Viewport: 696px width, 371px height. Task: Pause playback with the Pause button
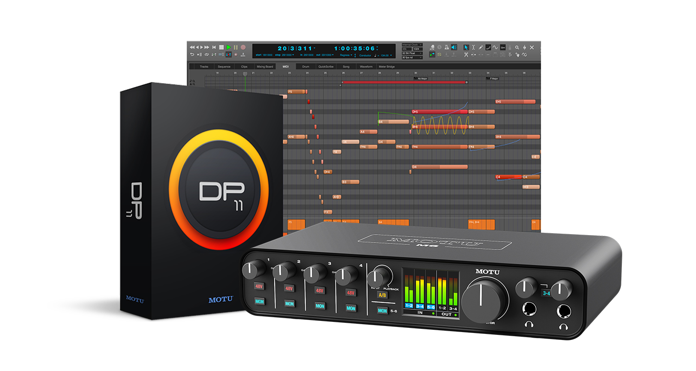tap(236, 47)
